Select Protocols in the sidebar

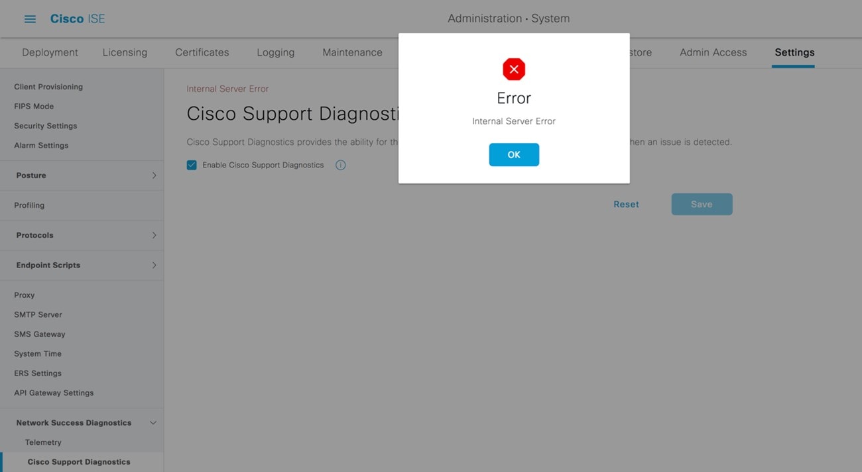34,235
